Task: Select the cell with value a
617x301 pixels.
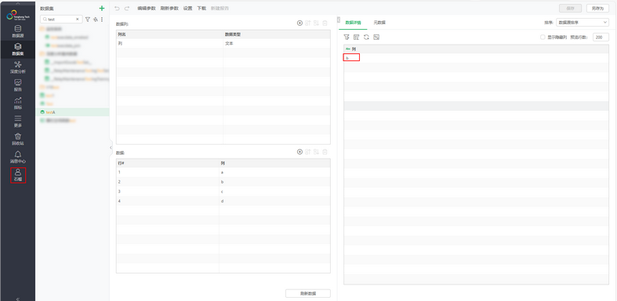Action: pos(274,172)
